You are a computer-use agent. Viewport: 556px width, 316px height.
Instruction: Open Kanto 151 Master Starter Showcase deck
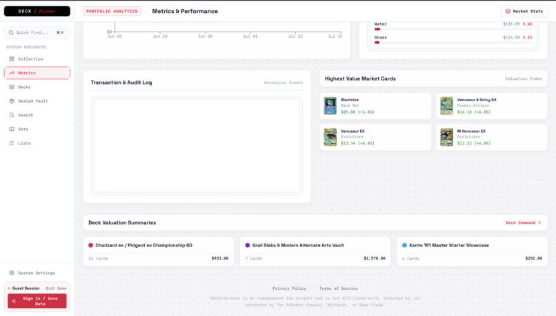[472, 251]
